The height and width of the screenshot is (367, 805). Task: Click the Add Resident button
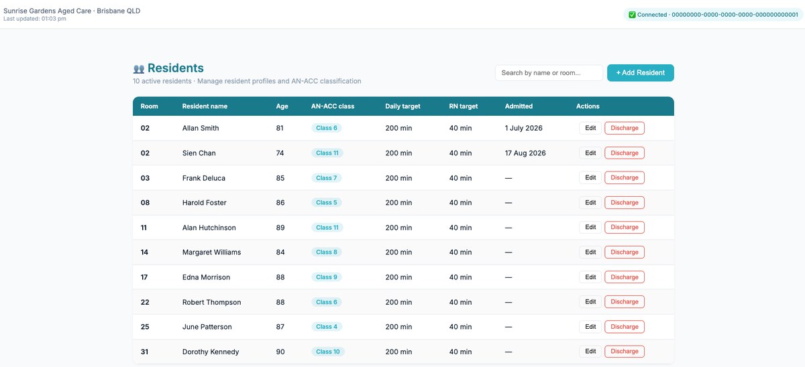coord(641,73)
